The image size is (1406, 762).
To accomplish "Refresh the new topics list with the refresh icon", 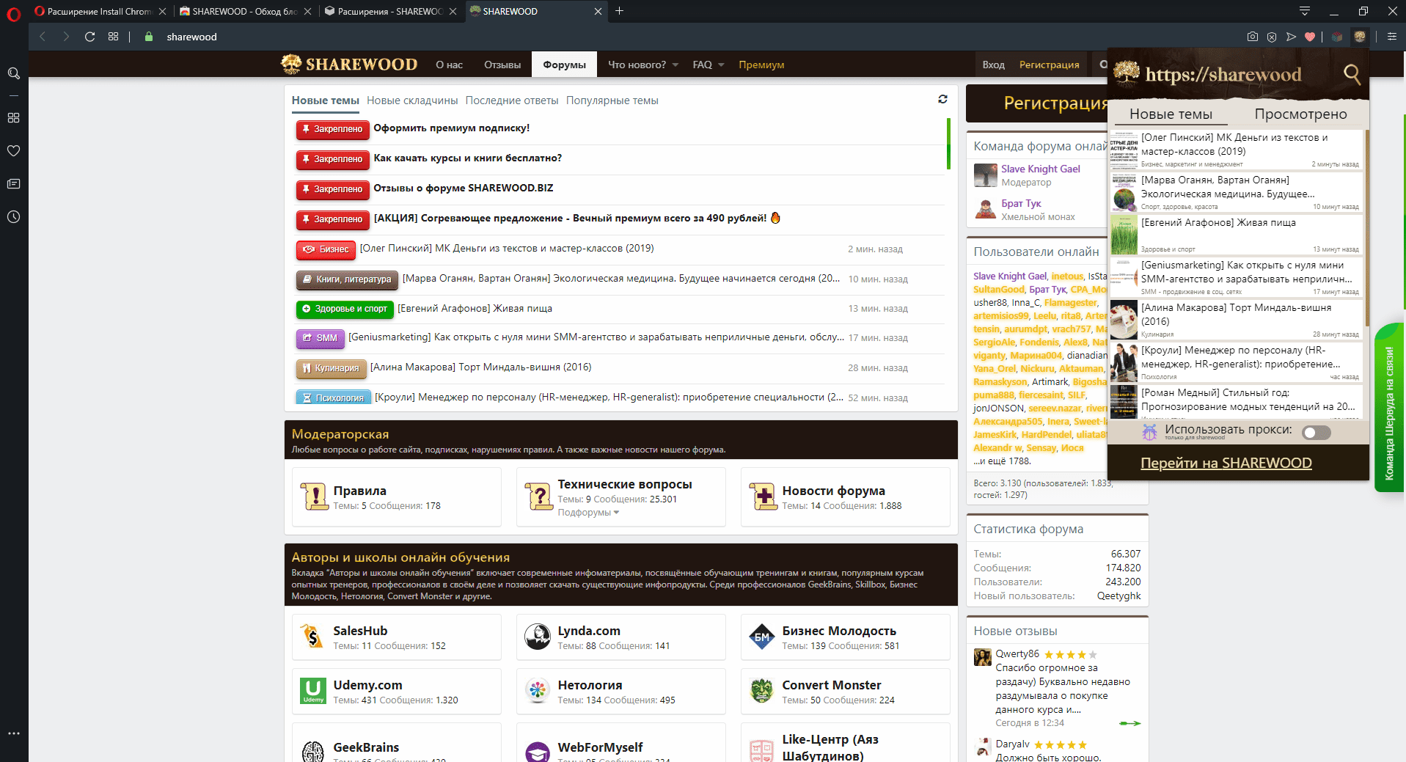I will point(942,99).
